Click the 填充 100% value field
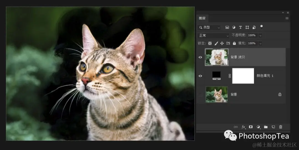The height and width of the screenshot is (150, 299). point(252,43)
